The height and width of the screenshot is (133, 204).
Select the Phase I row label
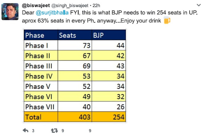(x=37, y=45)
